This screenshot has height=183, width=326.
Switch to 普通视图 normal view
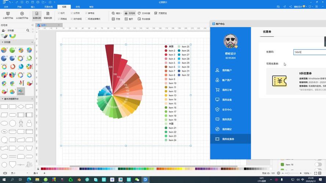[37, 15]
